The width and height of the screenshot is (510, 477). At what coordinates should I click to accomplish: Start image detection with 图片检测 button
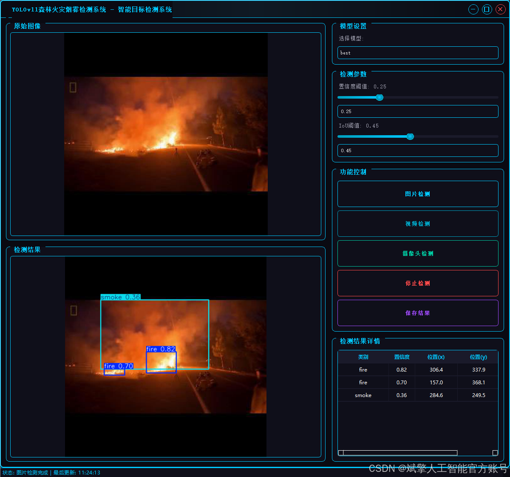pos(418,194)
